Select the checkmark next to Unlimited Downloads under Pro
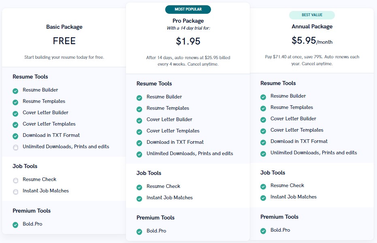Screen dimensions: 377x243 point(139,153)
